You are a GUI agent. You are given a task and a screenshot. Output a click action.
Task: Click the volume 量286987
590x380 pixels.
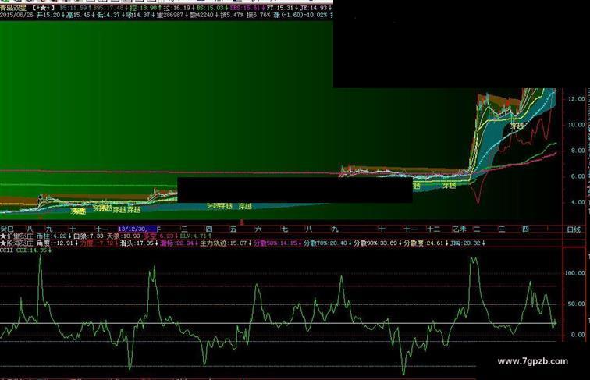coord(172,15)
